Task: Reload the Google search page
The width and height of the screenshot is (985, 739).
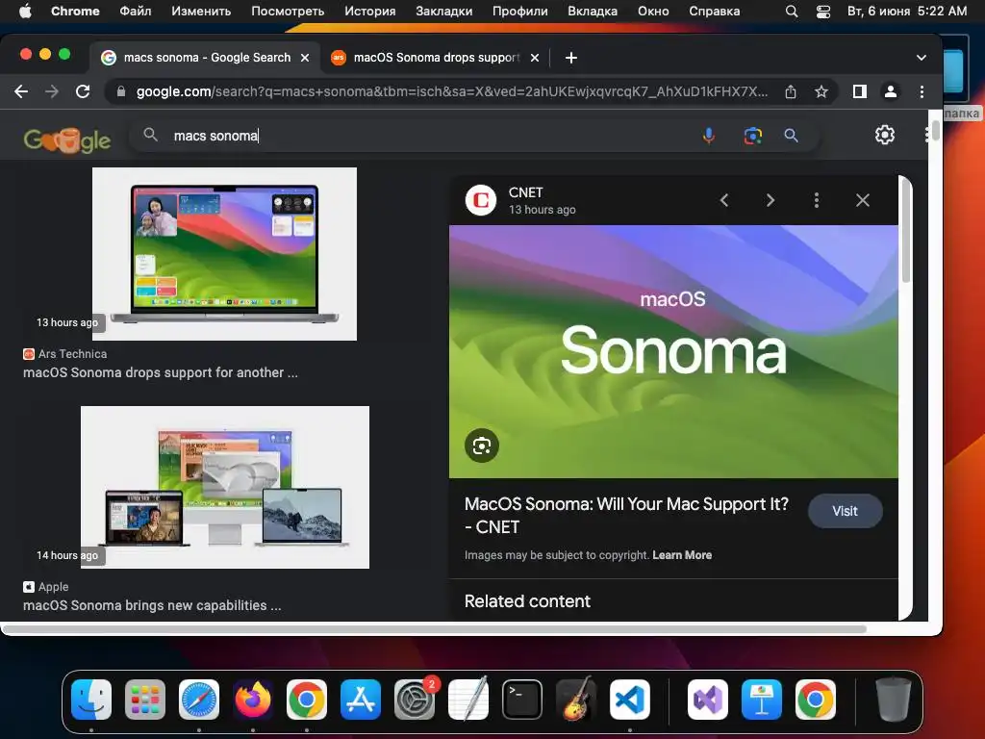Action: pos(83,91)
